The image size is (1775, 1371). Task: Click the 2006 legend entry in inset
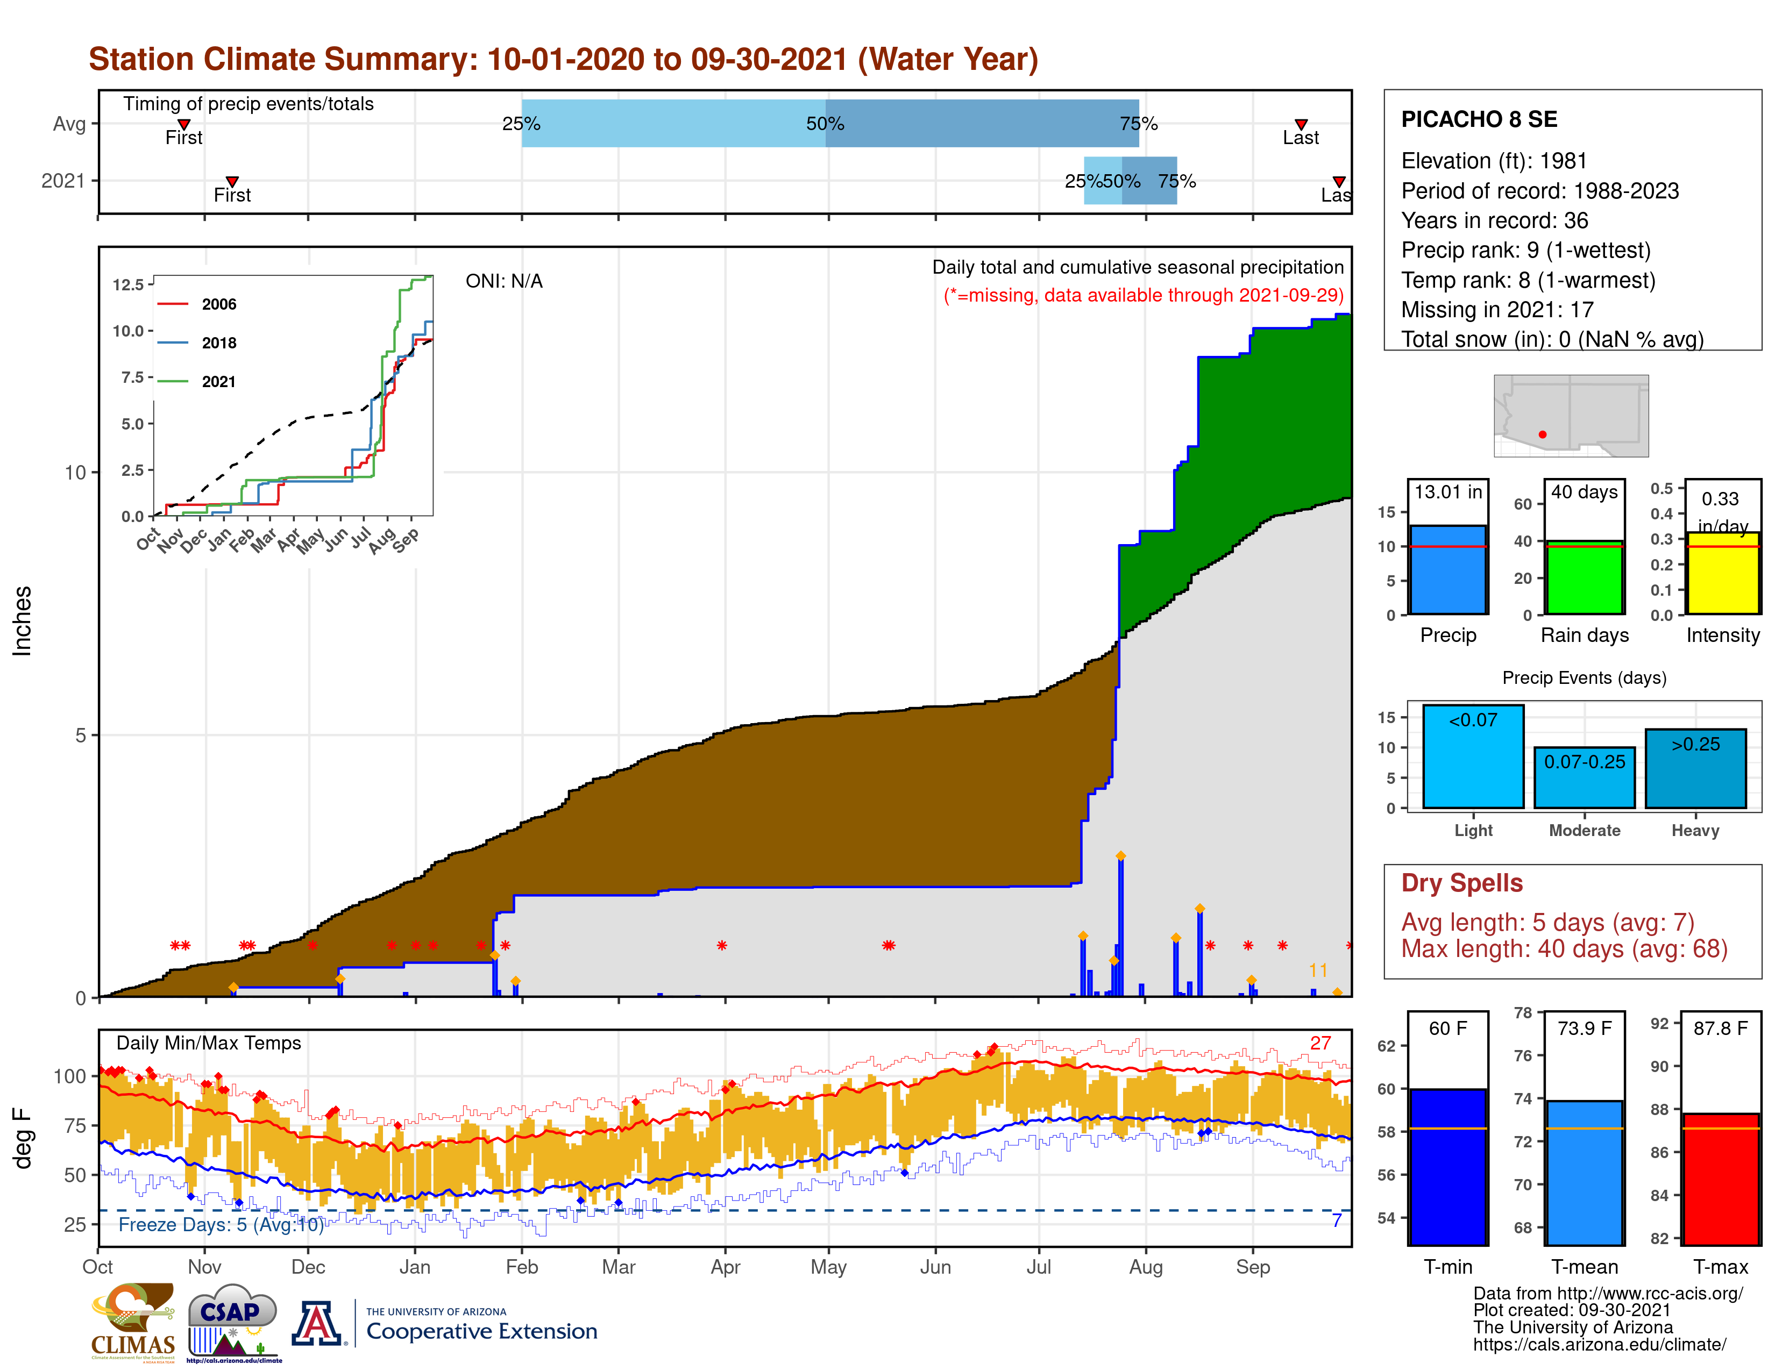click(x=197, y=304)
